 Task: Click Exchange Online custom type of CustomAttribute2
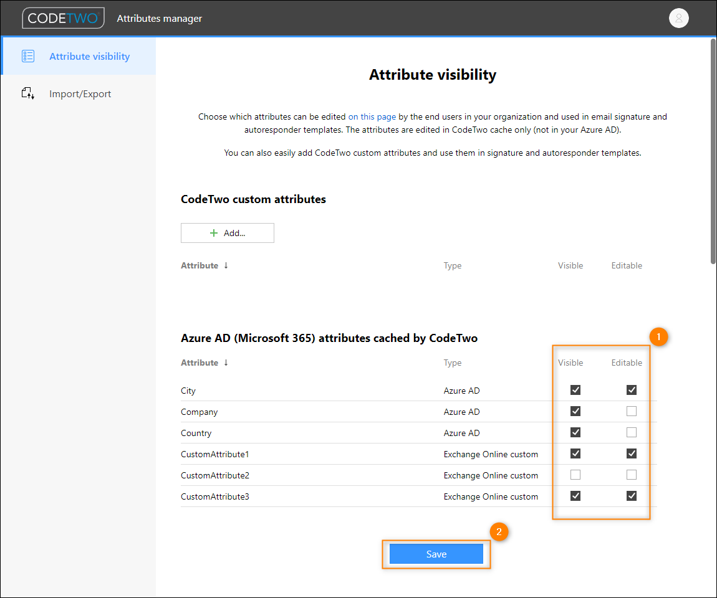491,475
